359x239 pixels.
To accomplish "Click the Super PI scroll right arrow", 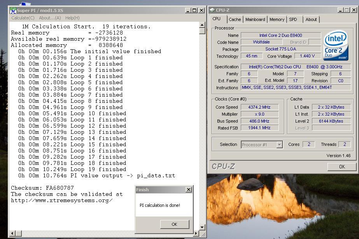I will click(x=196, y=234).
